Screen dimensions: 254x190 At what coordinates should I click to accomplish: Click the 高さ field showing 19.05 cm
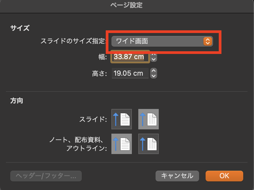point(130,73)
